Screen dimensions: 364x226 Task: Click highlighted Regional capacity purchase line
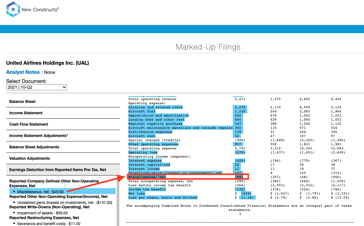(x=156, y=123)
